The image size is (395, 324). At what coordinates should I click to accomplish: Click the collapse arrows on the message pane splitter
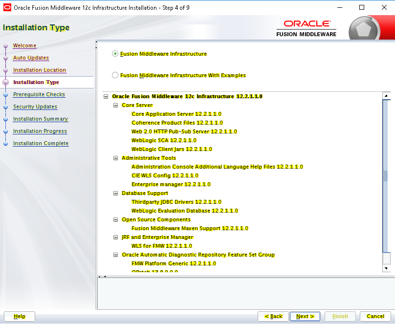coord(102,277)
